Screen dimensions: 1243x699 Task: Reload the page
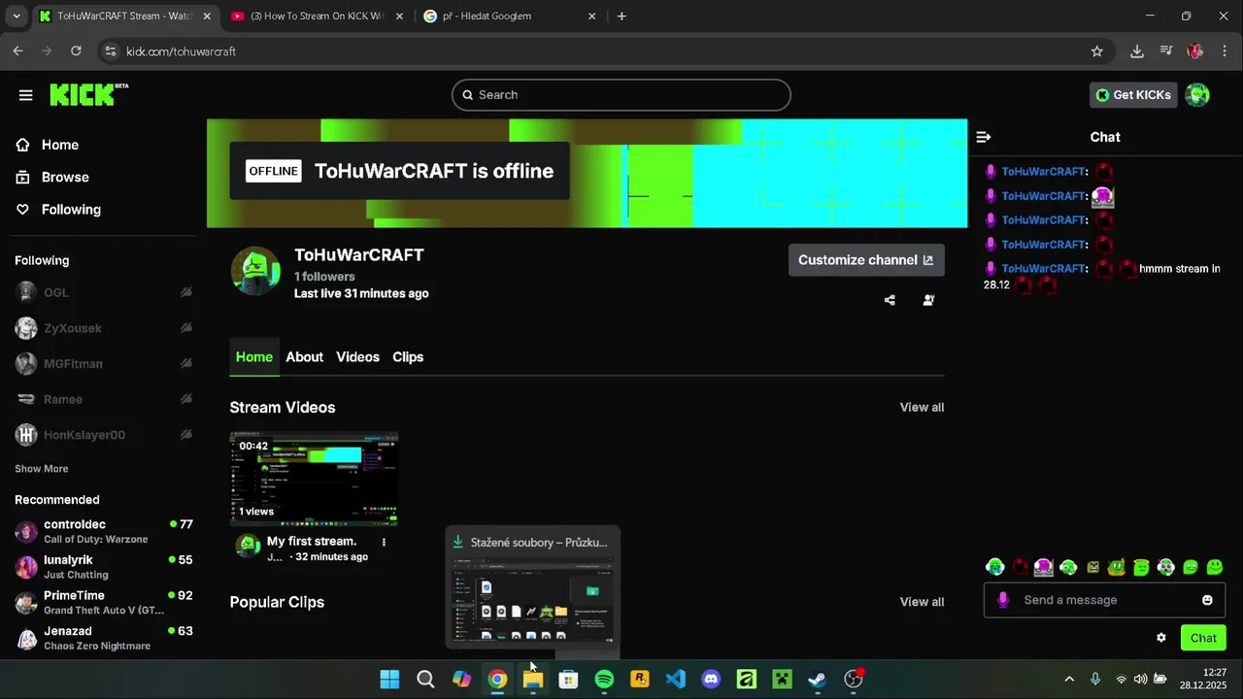coord(77,51)
